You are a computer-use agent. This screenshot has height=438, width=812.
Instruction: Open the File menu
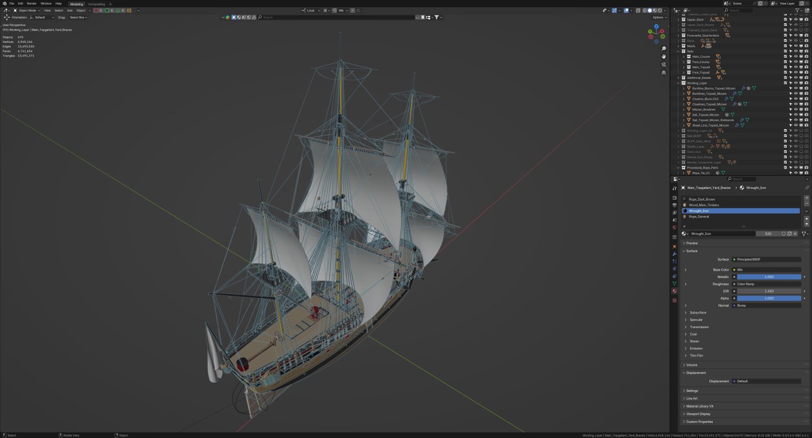click(x=11, y=3)
